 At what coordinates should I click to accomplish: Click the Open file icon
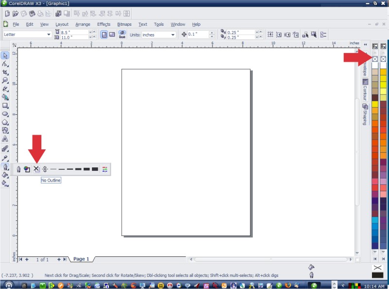[16, 14]
